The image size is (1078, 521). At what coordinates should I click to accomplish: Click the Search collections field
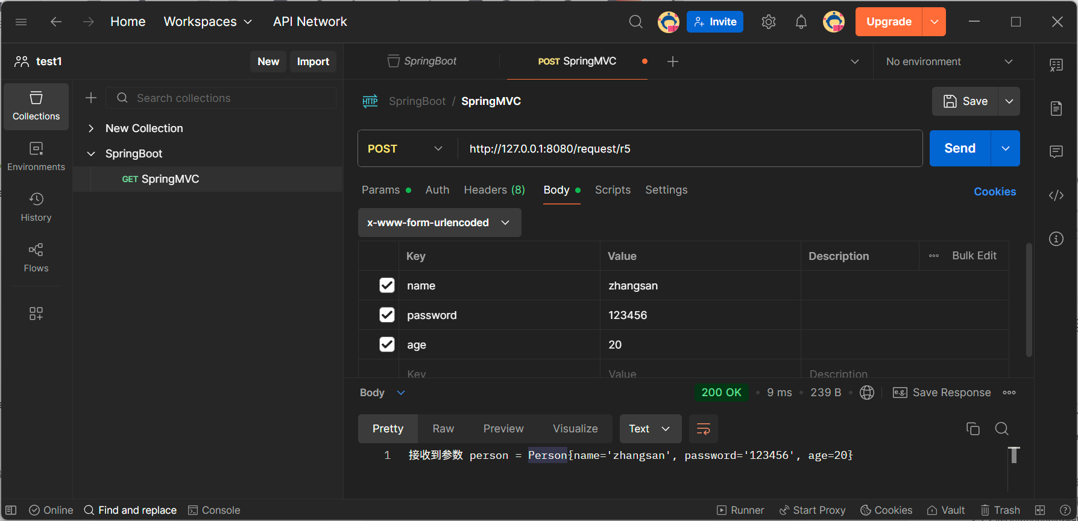pos(221,98)
